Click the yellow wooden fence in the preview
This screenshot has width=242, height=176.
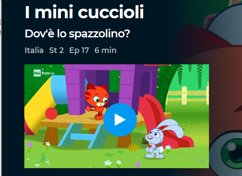[188, 96]
